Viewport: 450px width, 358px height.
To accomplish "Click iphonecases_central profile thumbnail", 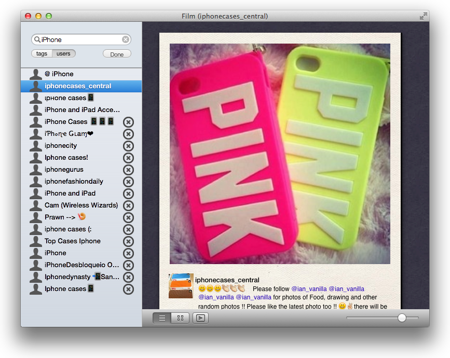I will click(x=181, y=286).
